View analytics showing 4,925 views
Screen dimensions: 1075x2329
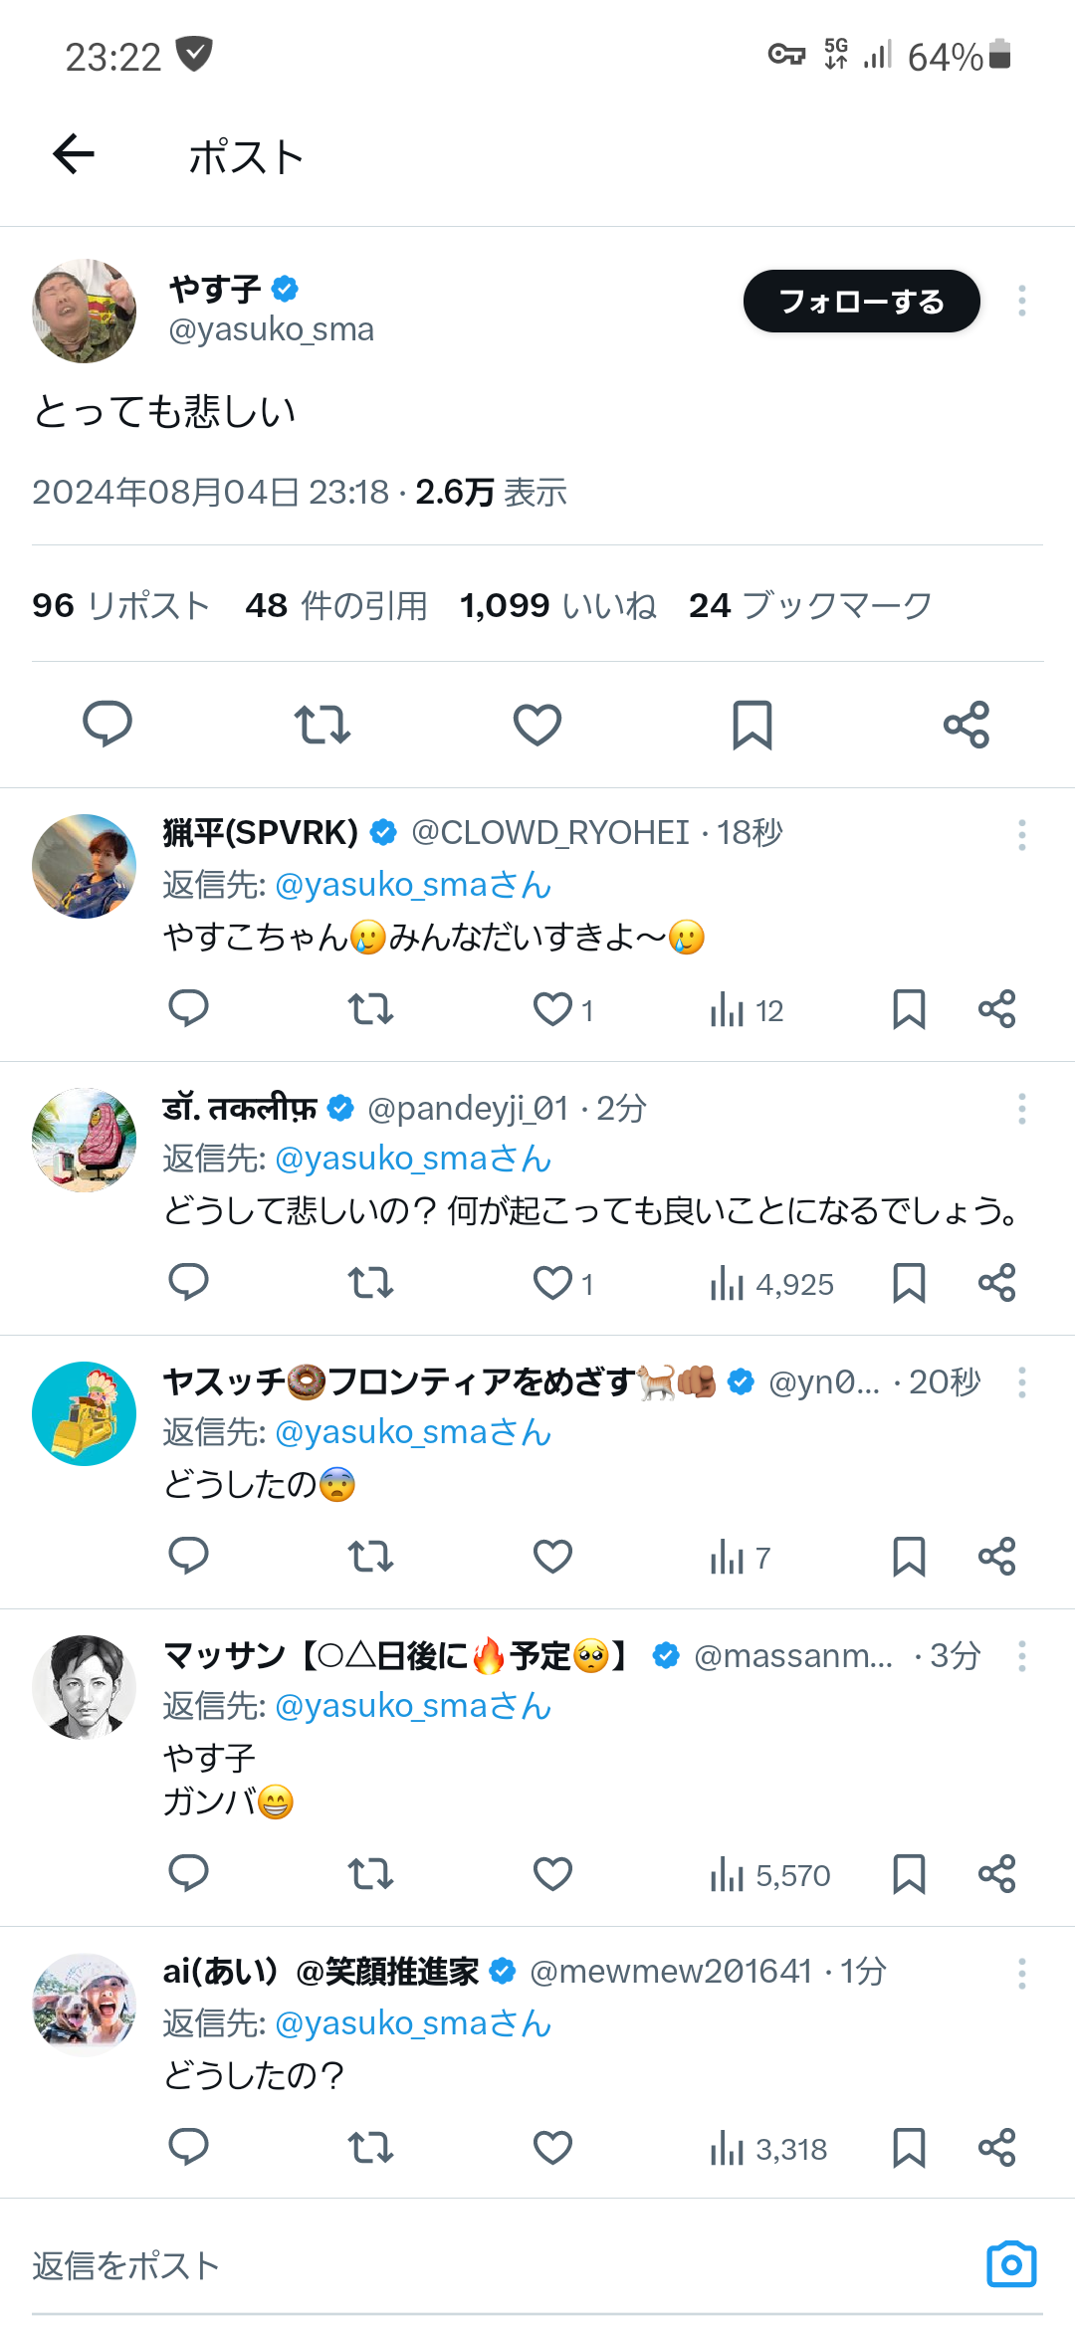tap(771, 1284)
